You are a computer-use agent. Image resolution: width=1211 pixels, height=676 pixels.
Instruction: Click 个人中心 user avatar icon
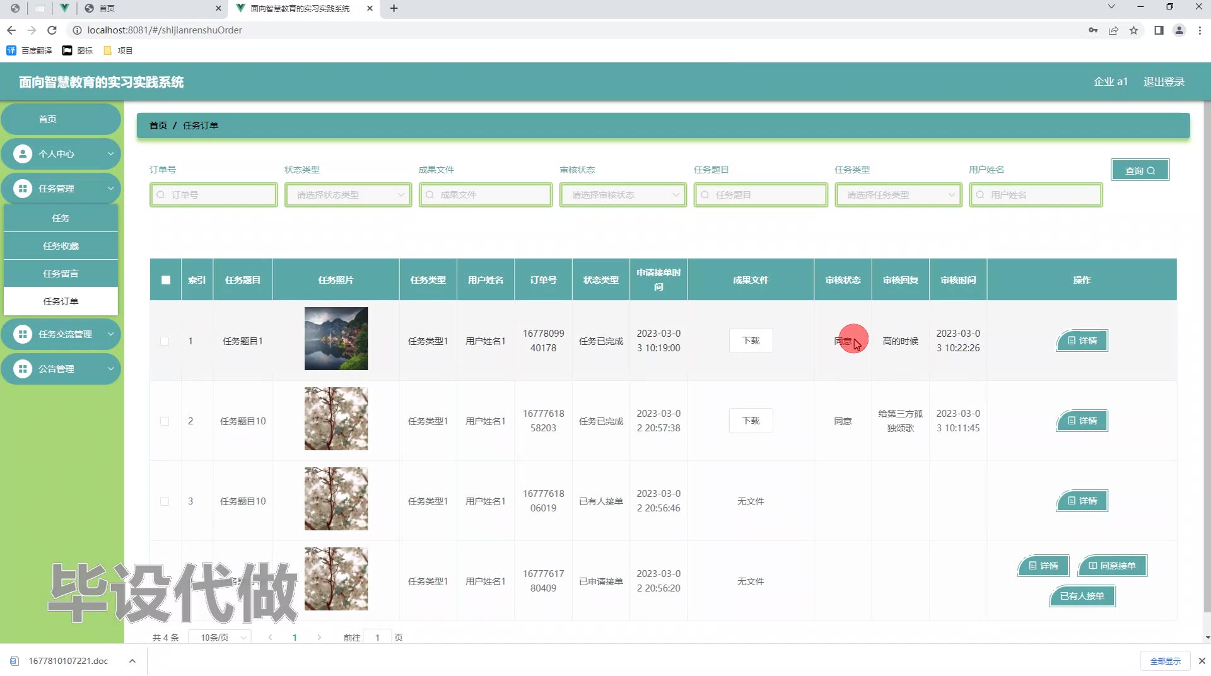point(23,154)
